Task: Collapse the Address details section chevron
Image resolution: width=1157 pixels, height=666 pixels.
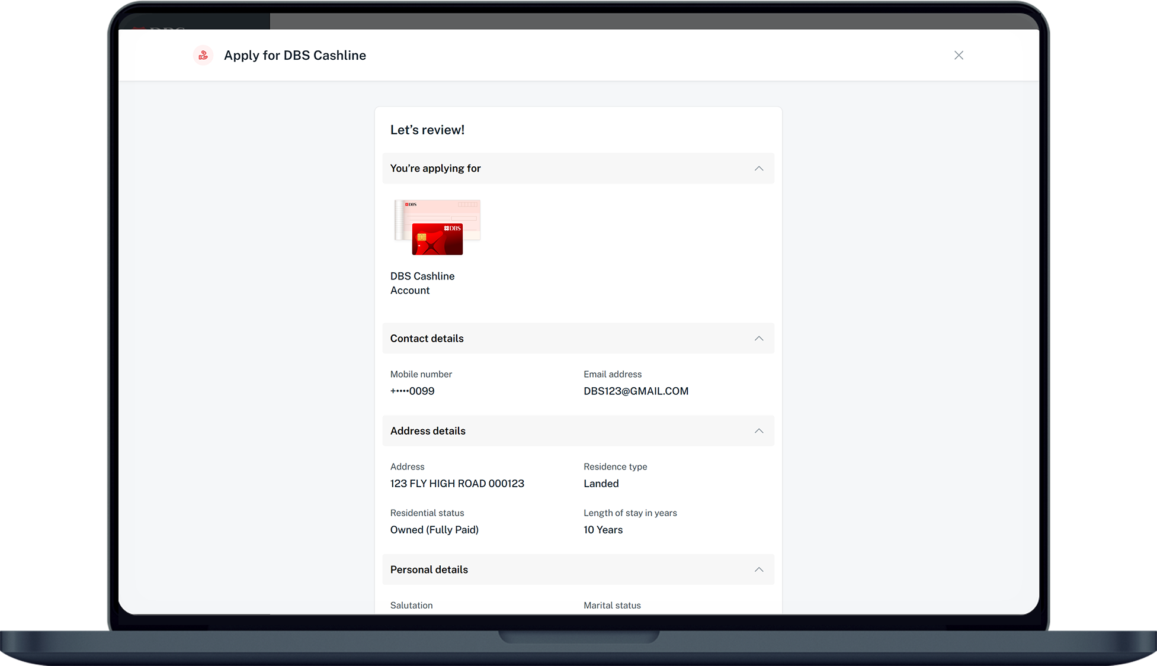Action: (758, 431)
